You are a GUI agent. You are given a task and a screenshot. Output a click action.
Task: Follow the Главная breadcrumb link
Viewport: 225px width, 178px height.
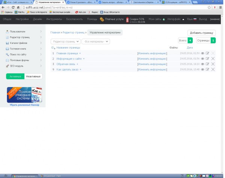pyautogui.click(x=55, y=33)
